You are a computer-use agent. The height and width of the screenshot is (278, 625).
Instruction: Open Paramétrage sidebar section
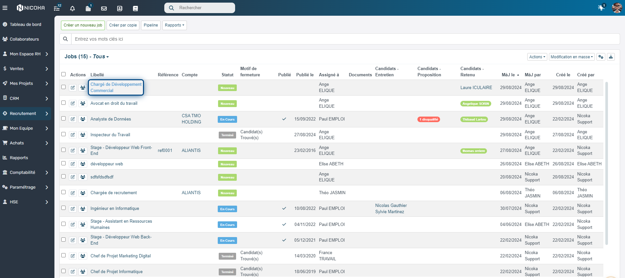[26, 187]
